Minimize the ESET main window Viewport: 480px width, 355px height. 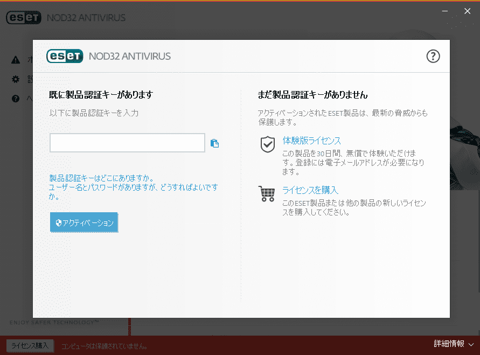tap(445, 11)
